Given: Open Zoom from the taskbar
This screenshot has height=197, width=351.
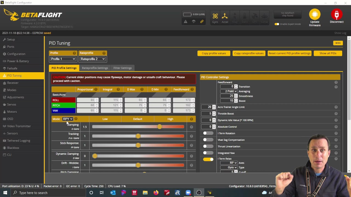Looking at the screenshot, I should click(x=188, y=193).
